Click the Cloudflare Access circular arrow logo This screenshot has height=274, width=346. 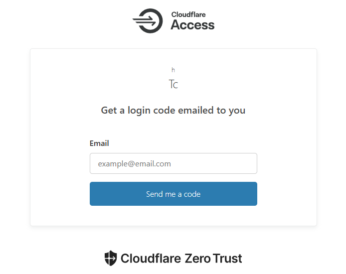click(x=148, y=21)
